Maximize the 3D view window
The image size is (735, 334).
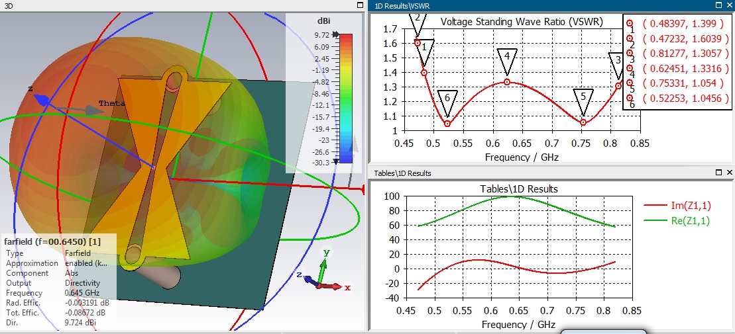pyautogui.click(x=360, y=5)
